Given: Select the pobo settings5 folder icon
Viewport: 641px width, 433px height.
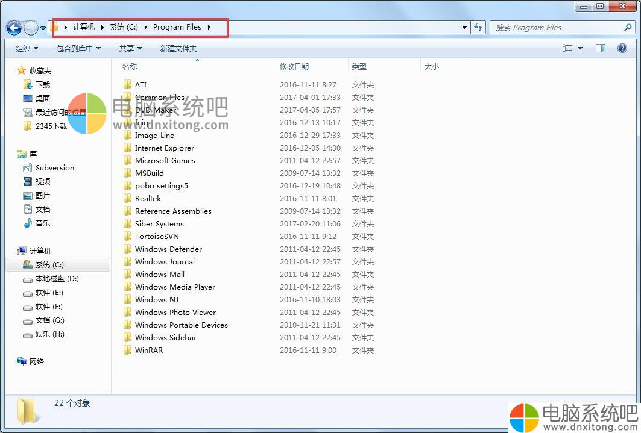Looking at the screenshot, I should pos(128,185).
